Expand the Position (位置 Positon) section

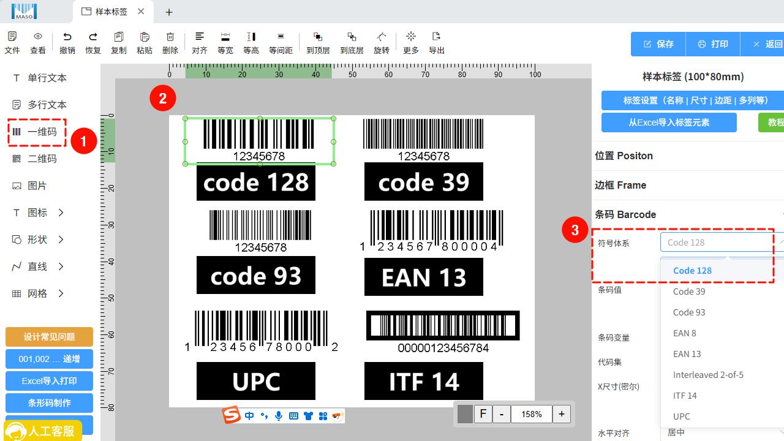624,156
